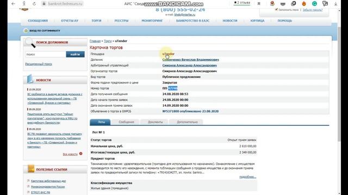Click the bookmark icon in the browser toolbar
The width and height of the screenshot is (348, 195).
tap(259, 4)
